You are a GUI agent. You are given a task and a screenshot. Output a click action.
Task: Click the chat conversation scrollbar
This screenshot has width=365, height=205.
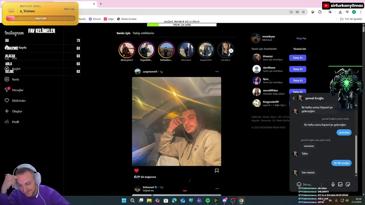point(356,154)
